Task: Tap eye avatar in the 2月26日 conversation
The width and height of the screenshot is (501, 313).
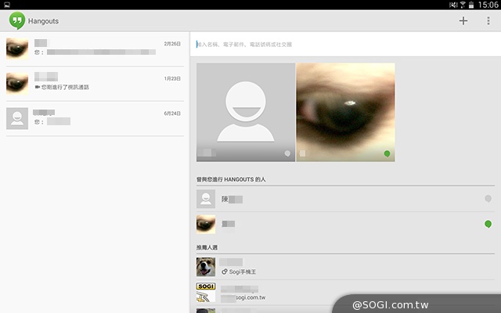Action: point(18,49)
